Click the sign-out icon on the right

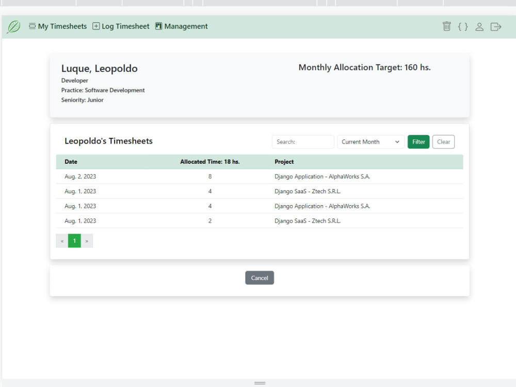496,26
